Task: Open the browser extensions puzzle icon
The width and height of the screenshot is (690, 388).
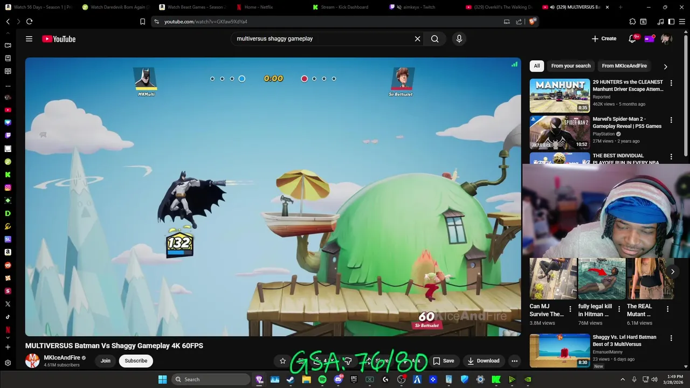Action: [632, 22]
